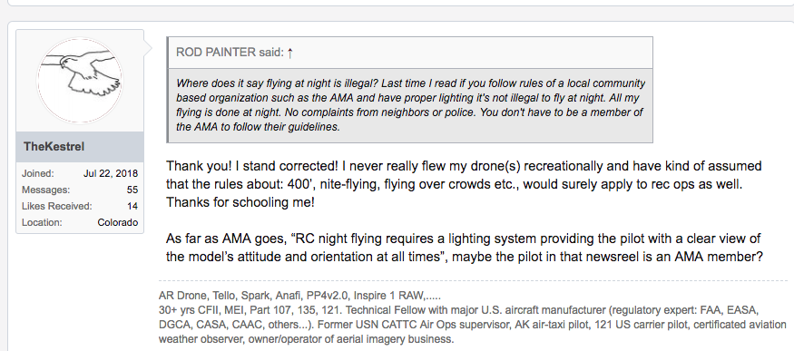
Task: Click the ROD PAINTER said quote header
Action: pyautogui.click(x=410, y=53)
